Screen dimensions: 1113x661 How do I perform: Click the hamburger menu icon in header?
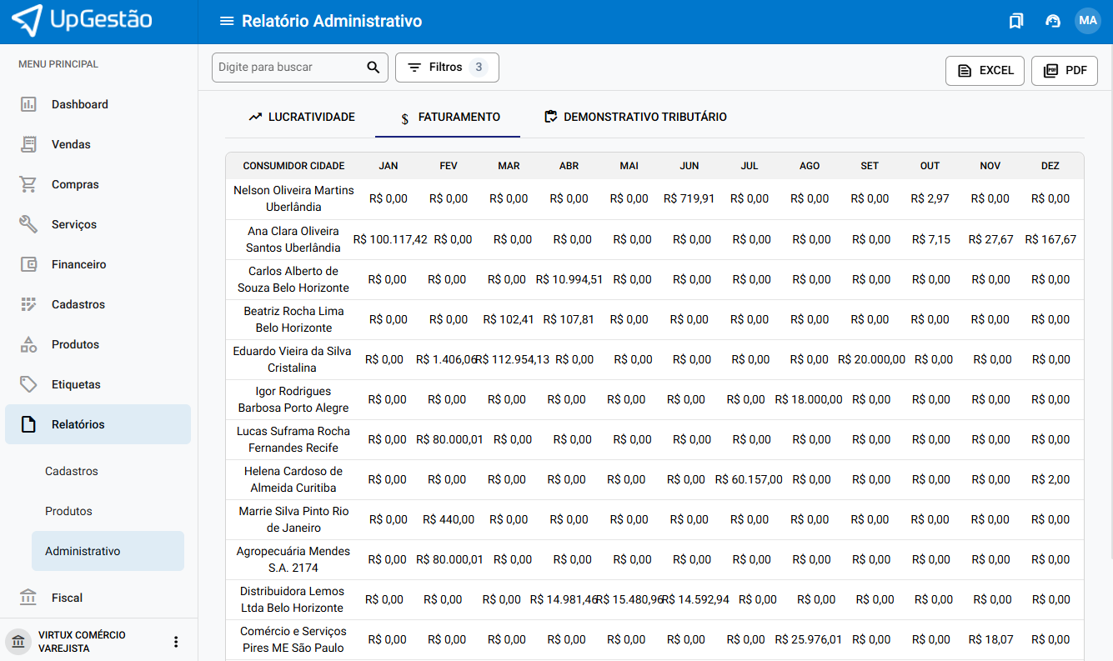pos(226,21)
